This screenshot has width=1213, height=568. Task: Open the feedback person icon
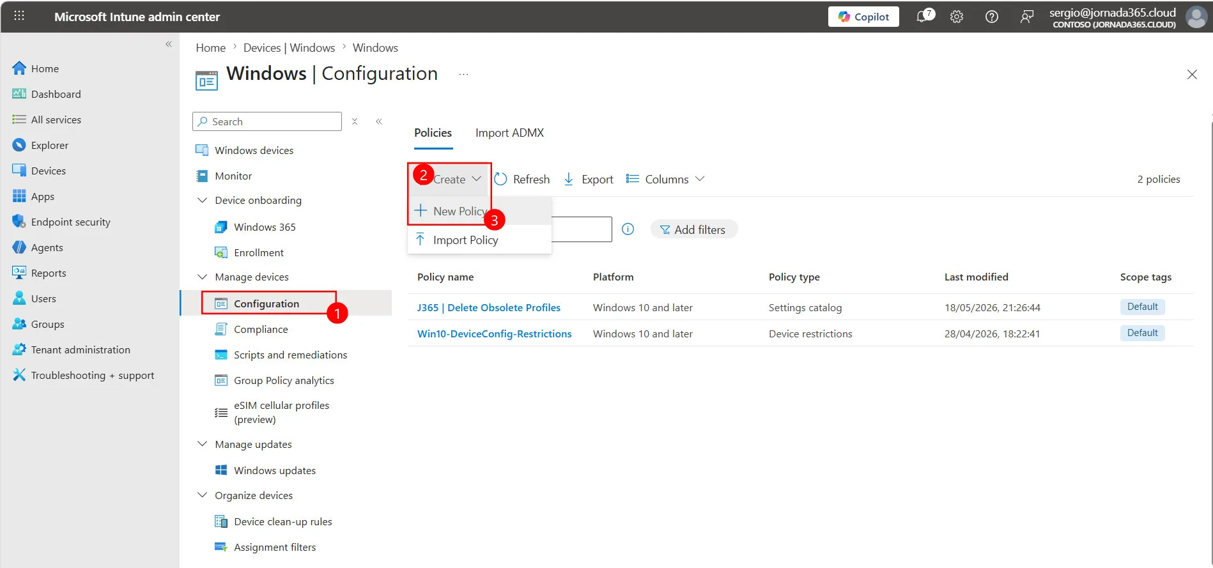pyautogui.click(x=1027, y=17)
